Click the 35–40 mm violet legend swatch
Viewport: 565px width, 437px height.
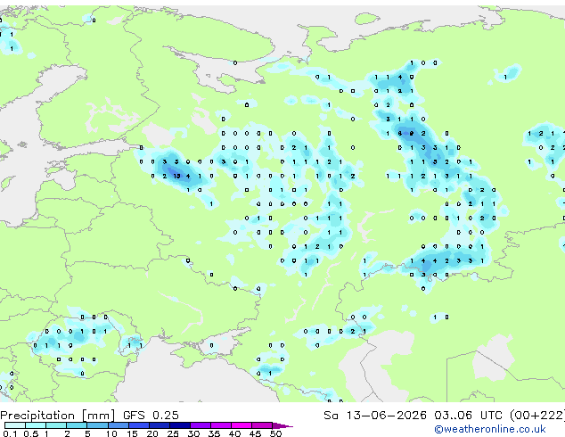pos(220,425)
